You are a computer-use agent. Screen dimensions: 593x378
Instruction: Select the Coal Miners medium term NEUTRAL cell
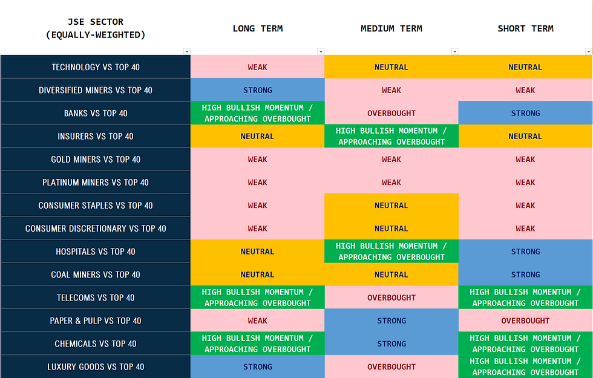(392, 275)
